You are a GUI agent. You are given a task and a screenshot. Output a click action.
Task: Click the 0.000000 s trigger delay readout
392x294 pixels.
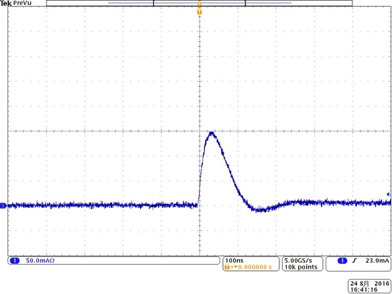click(x=255, y=267)
